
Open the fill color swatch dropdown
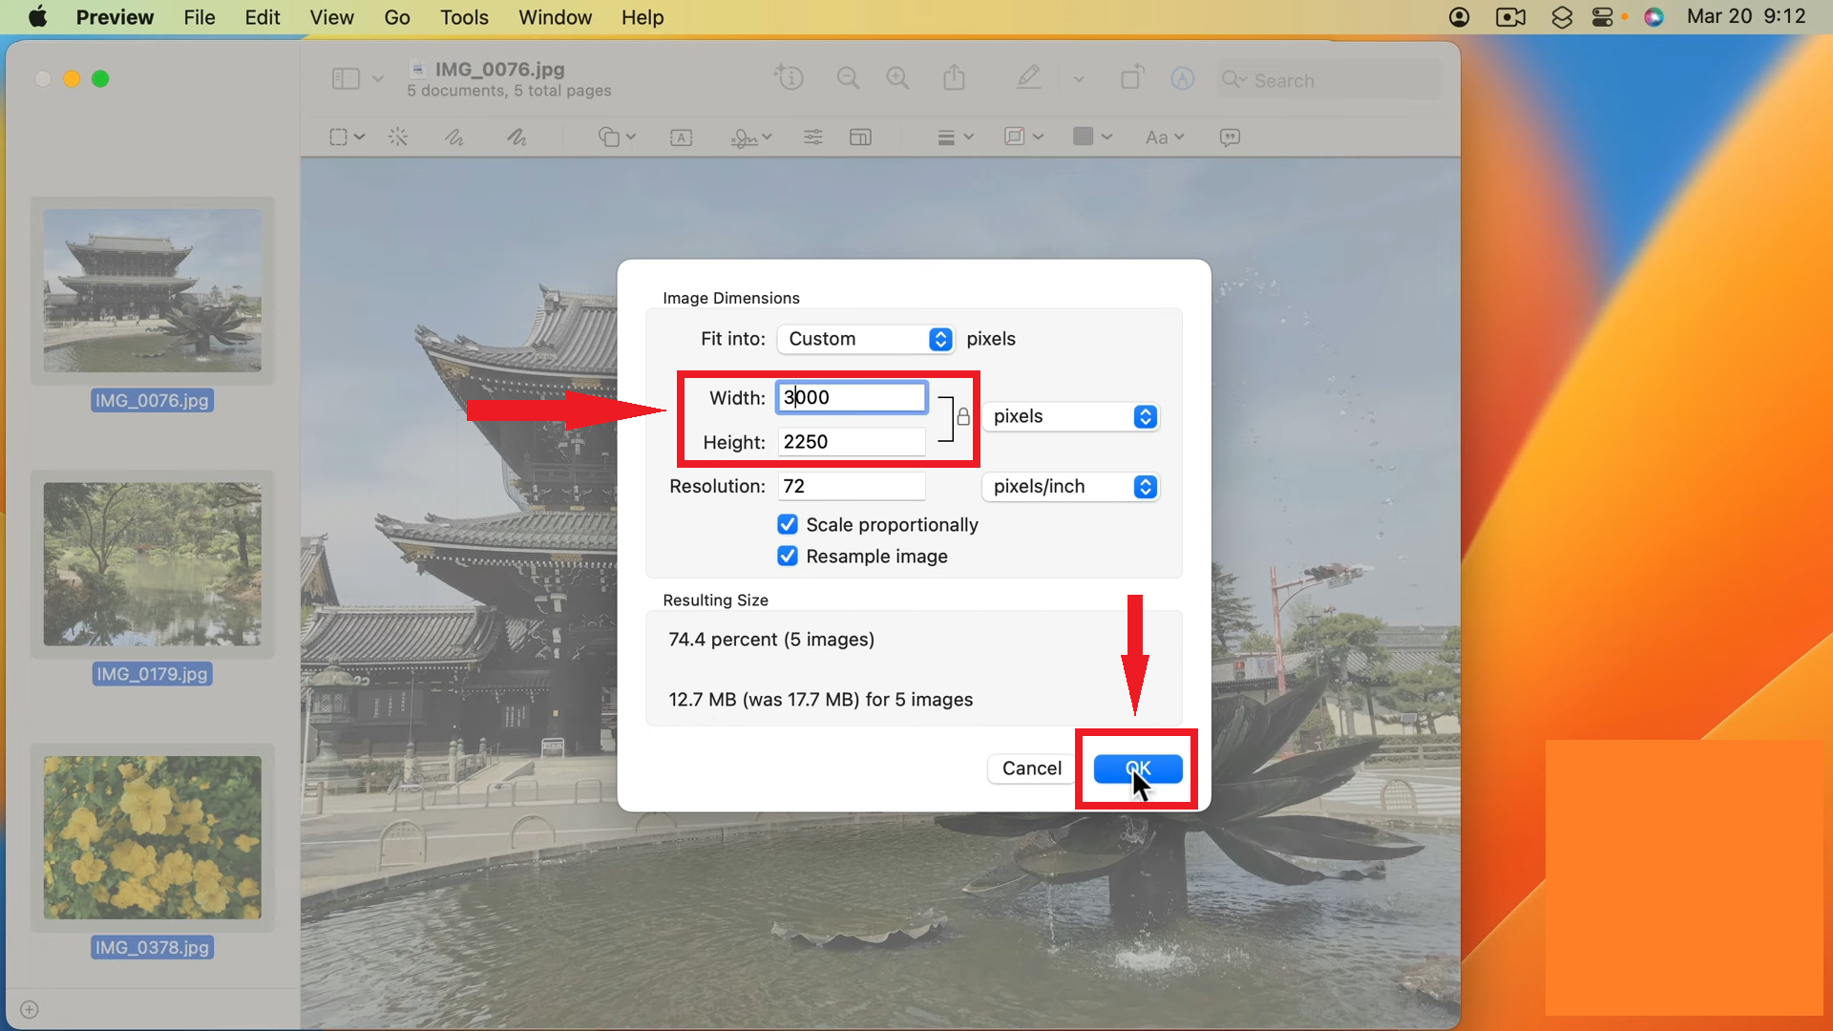tap(1092, 137)
